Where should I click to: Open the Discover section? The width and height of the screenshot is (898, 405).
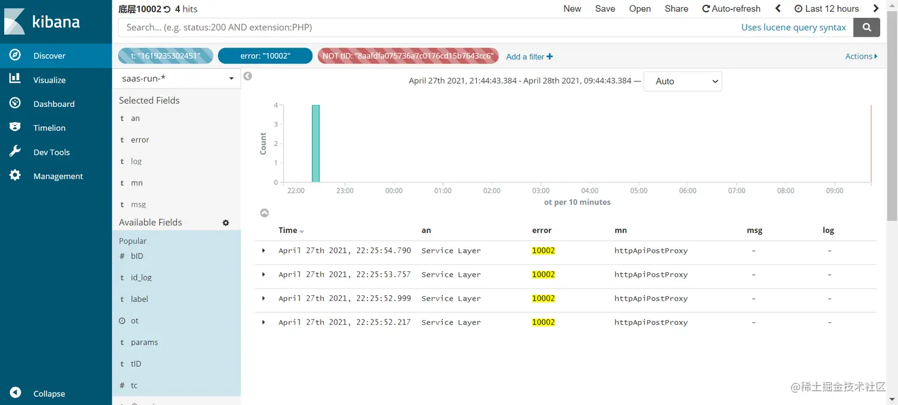pos(56,56)
